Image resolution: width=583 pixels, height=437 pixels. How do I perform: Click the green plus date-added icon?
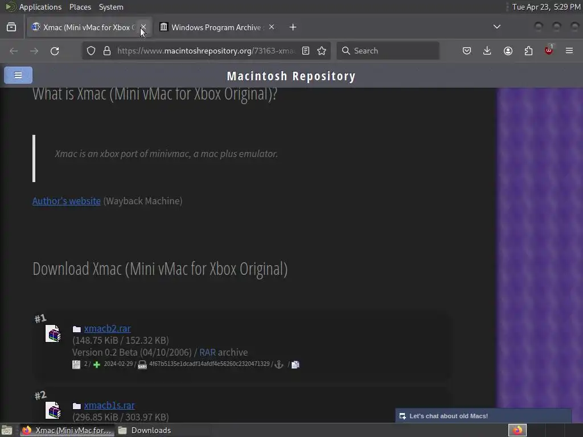(97, 365)
